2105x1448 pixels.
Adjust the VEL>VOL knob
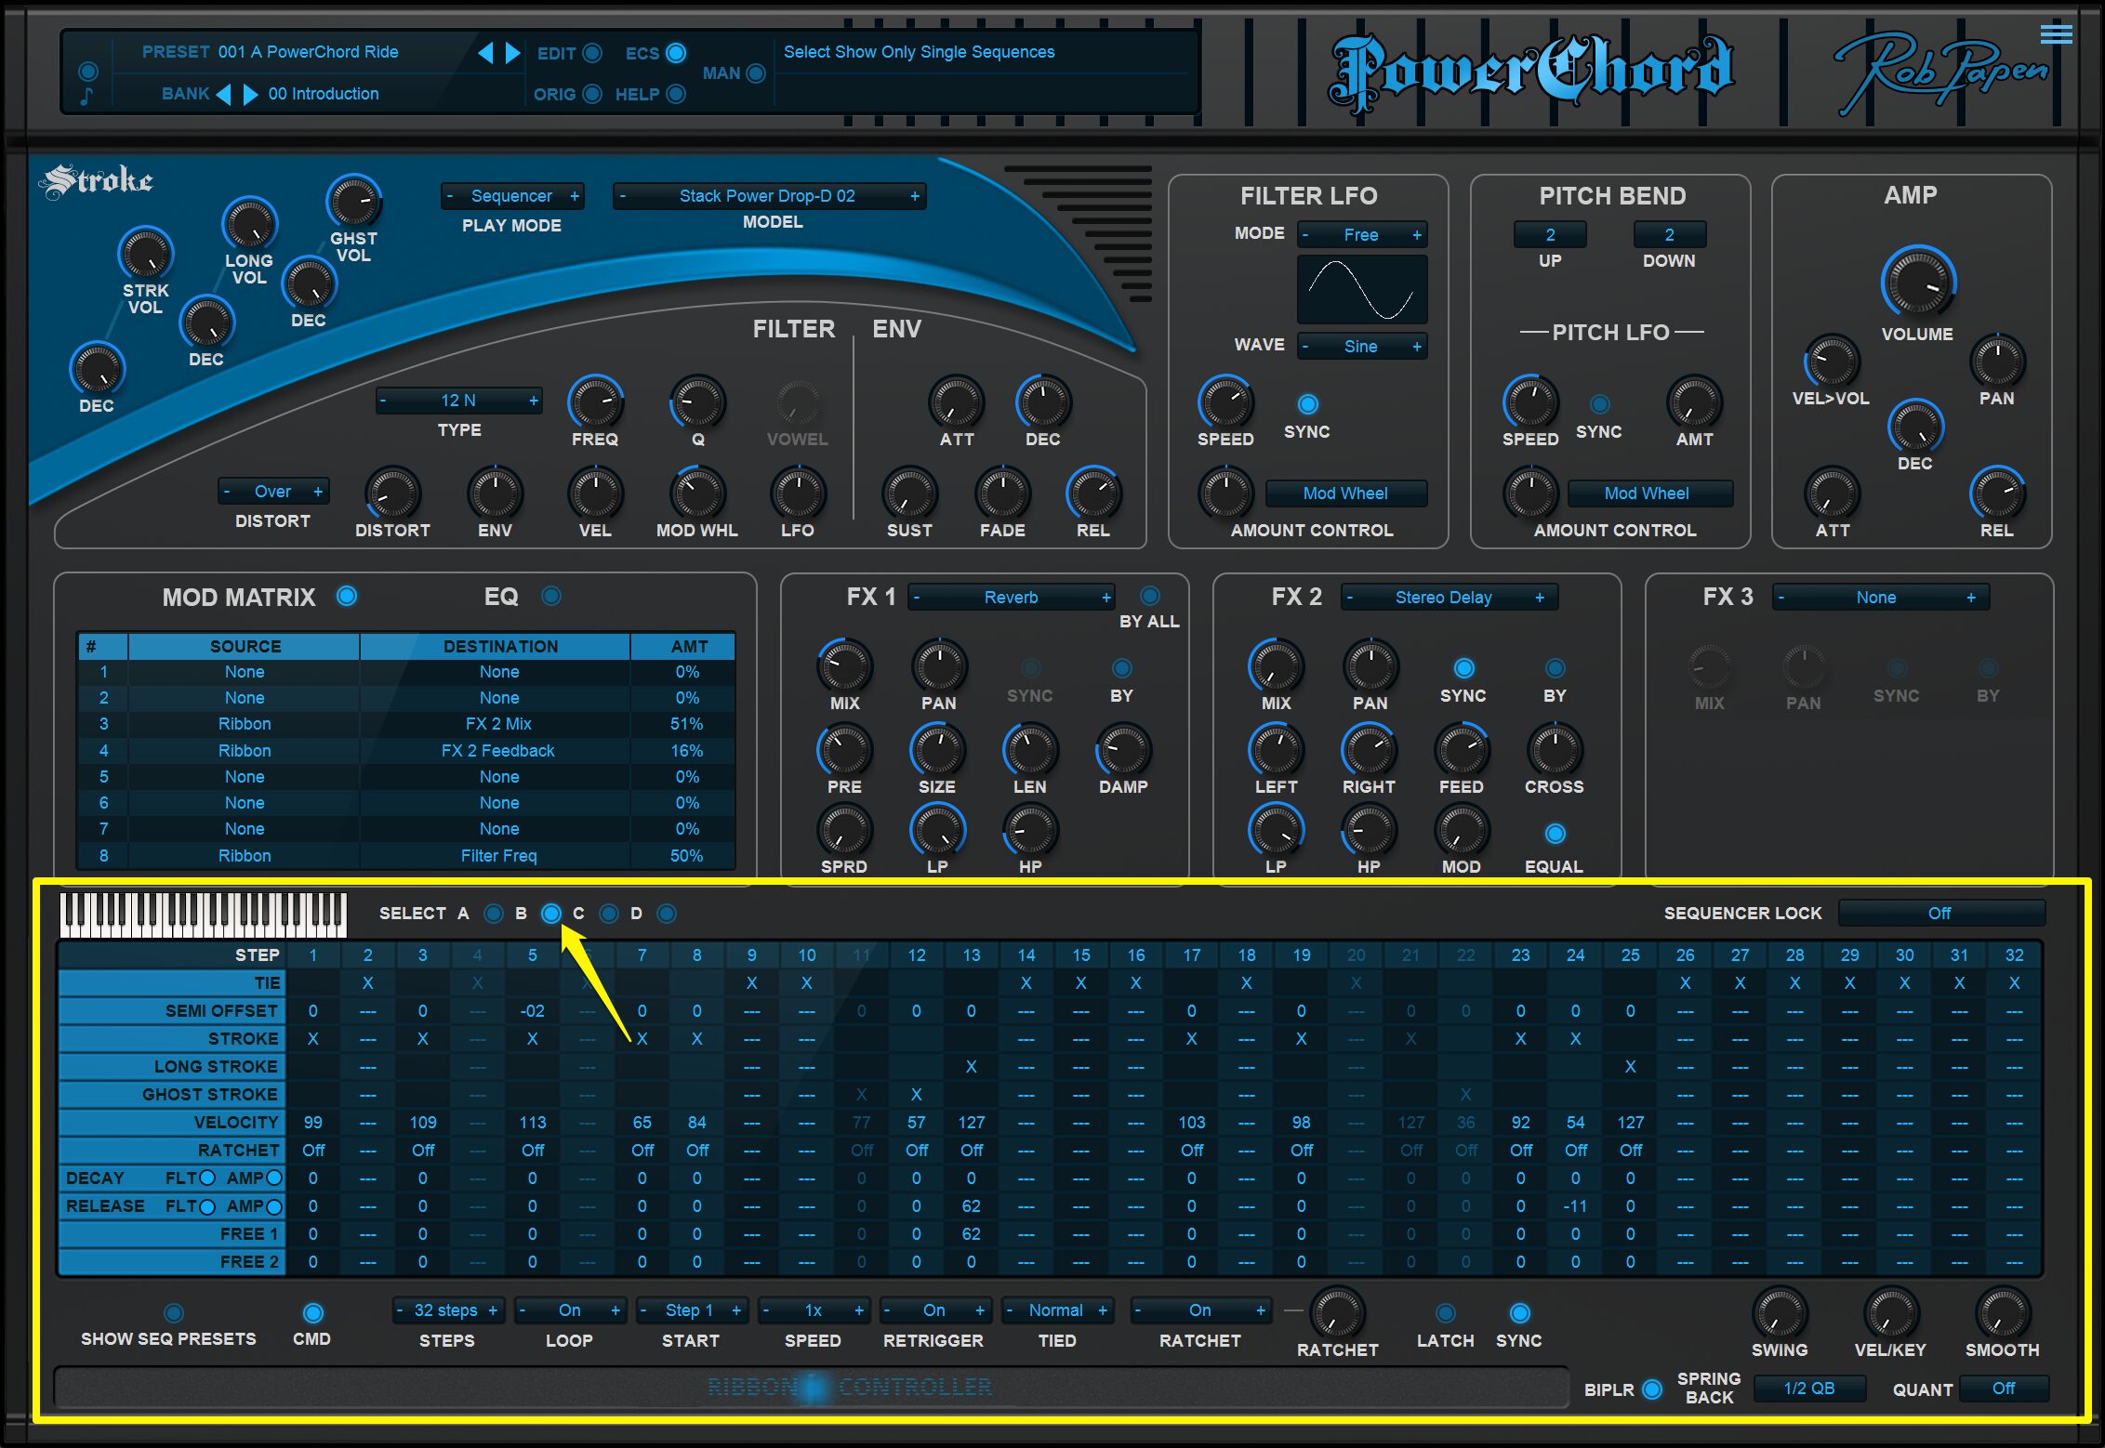click(x=1832, y=361)
